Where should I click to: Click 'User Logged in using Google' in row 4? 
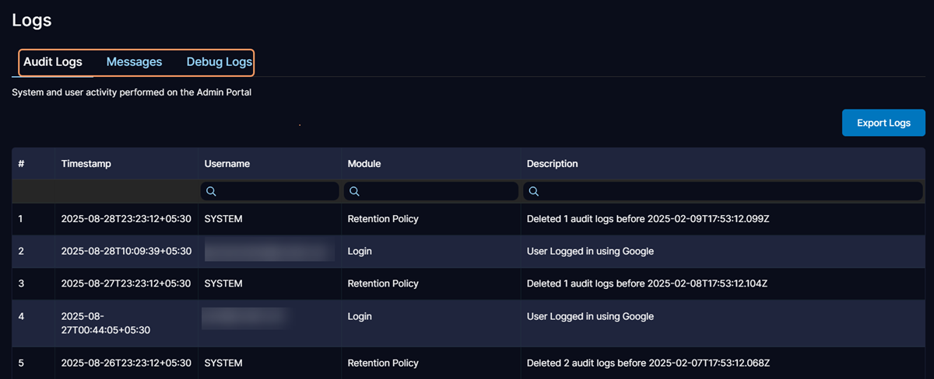[590, 317]
